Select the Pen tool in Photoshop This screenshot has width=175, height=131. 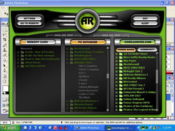tap(4, 70)
